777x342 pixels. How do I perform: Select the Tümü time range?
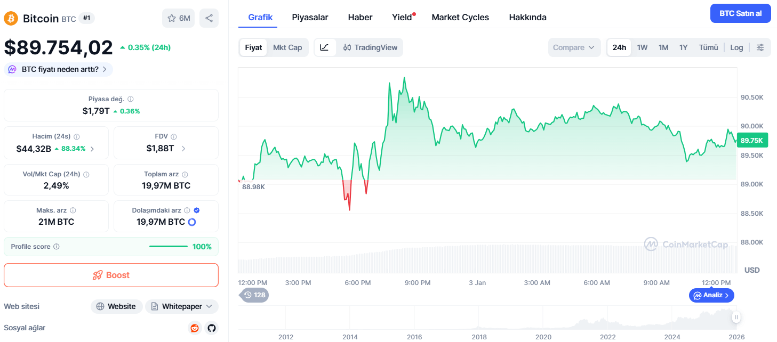[x=709, y=47]
